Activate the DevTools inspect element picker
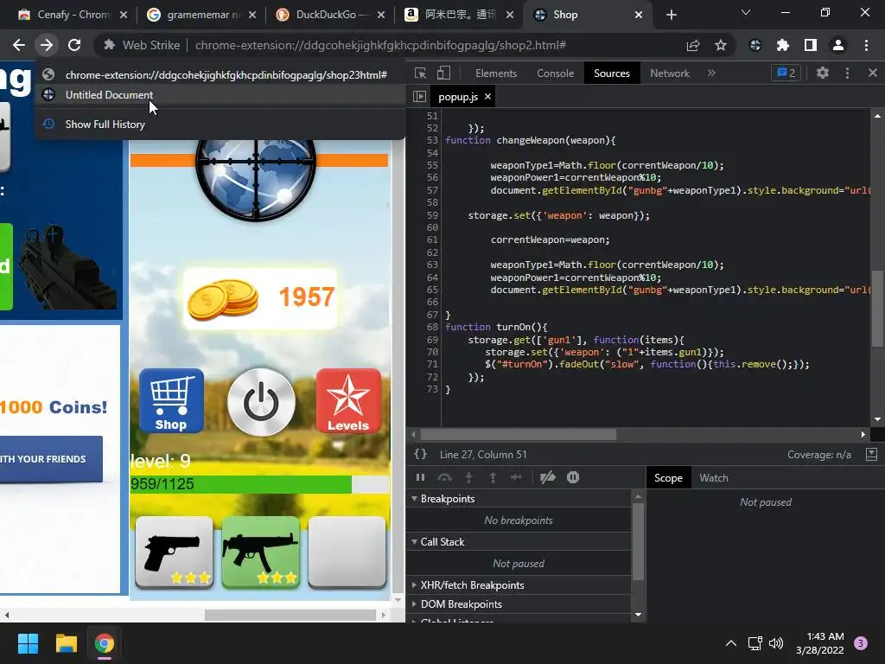885x664 pixels. (x=421, y=73)
